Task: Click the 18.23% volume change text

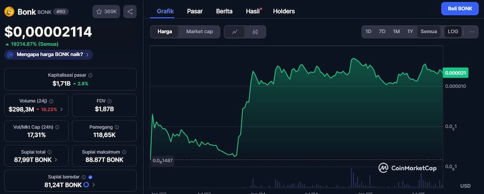Action: point(49,109)
